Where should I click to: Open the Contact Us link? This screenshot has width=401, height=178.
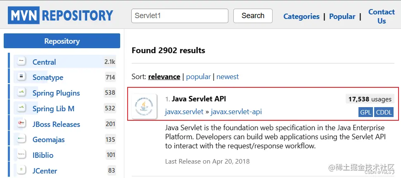point(382,16)
